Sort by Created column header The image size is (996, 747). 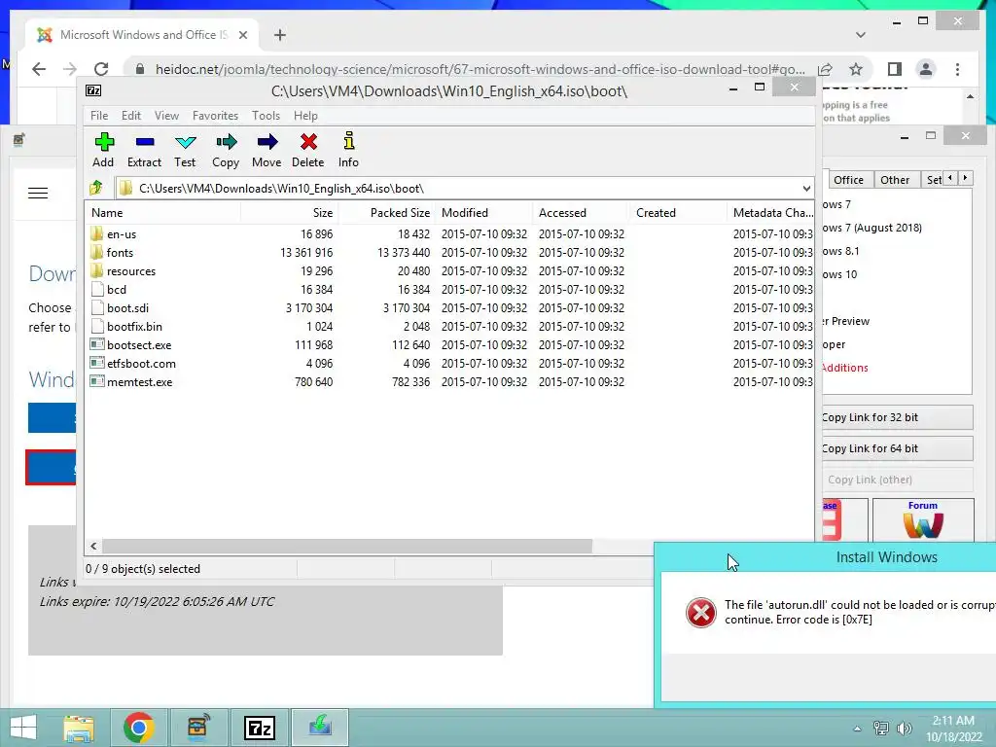click(x=678, y=213)
